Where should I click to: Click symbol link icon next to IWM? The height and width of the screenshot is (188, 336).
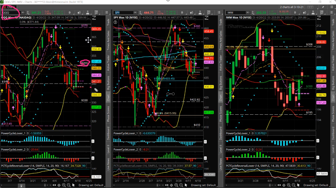click(x=253, y=13)
